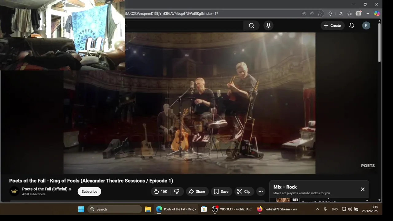
Task: Click the webcam overlay preview window
Action: pyautogui.click(x=63, y=35)
